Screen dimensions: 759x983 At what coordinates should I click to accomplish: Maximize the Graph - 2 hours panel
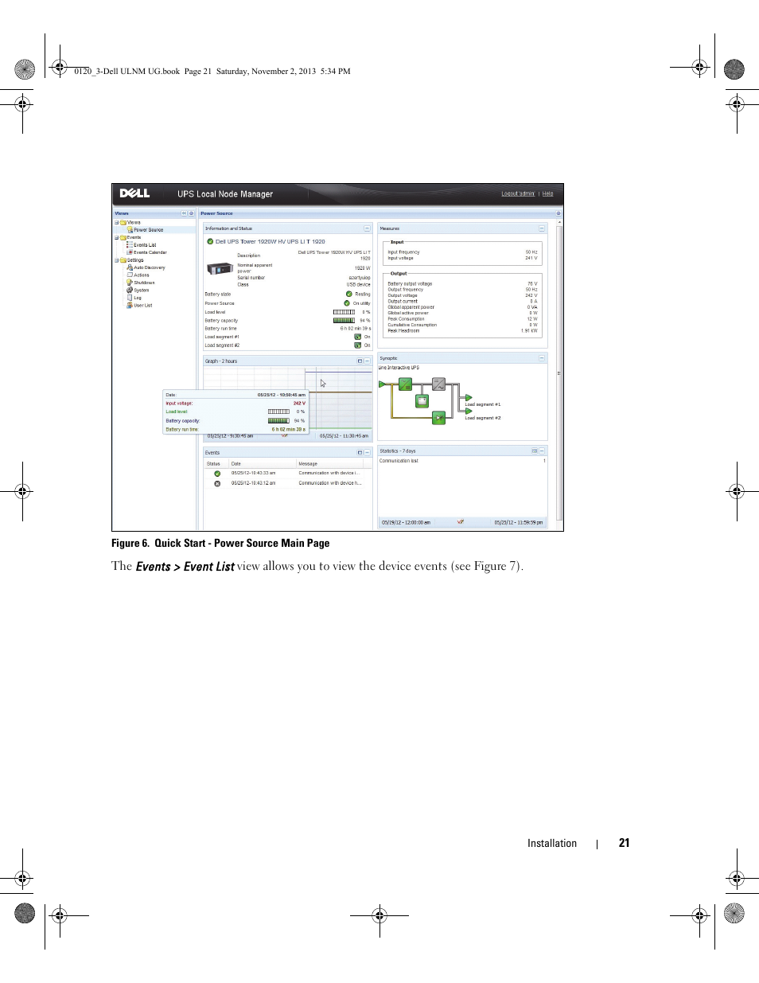click(x=360, y=361)
